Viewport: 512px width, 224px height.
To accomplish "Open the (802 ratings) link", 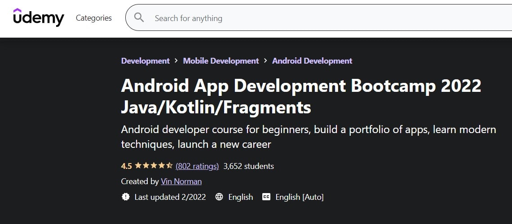I will click(197, 166).
